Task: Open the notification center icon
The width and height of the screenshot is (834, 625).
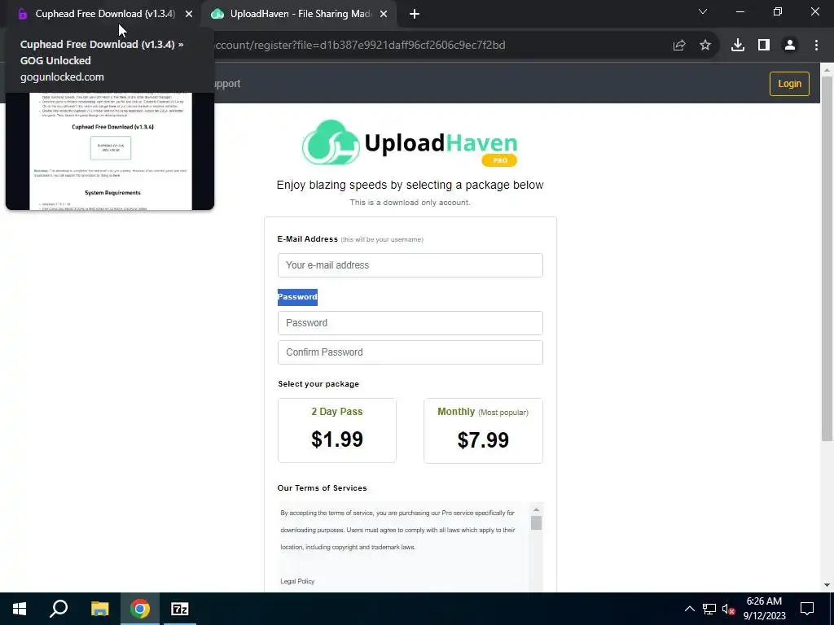Action: (x=807, y=609)
